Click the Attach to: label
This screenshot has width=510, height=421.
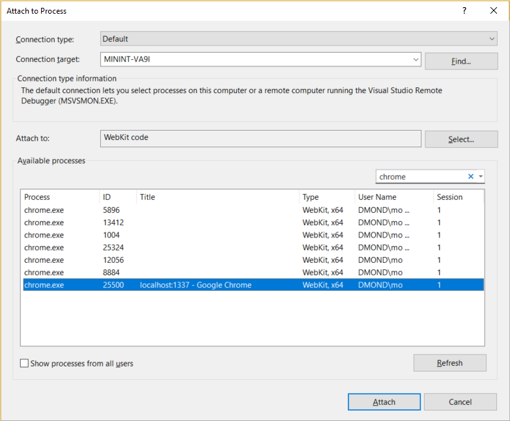point(33,139)
